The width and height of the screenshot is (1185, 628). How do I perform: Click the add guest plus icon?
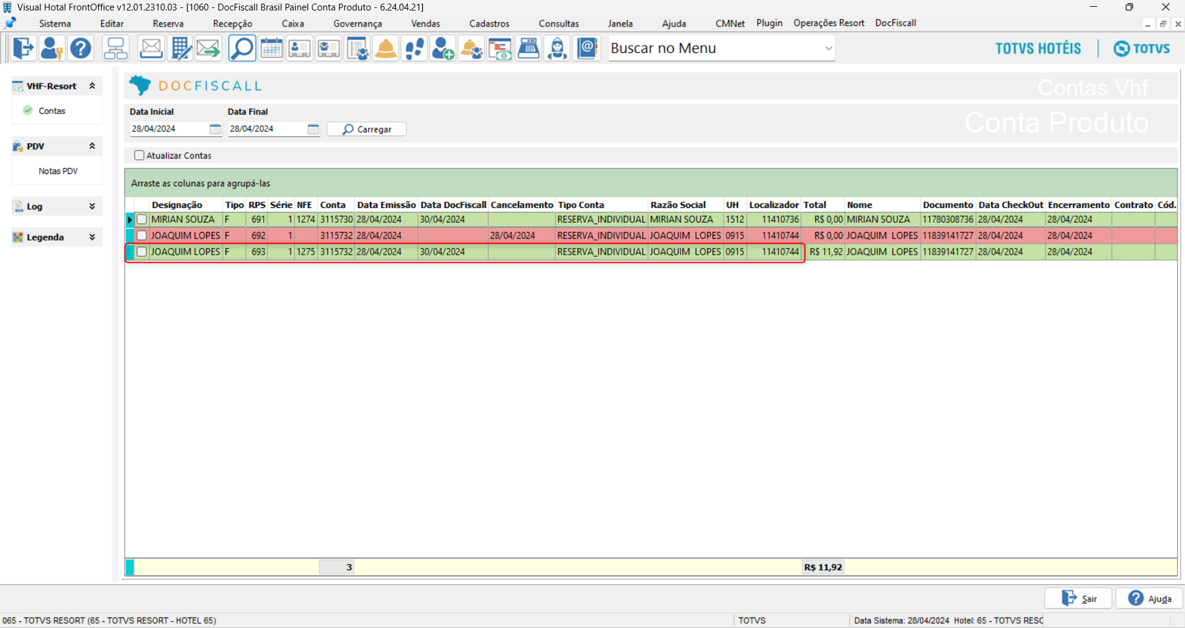(x=443, y=48)
